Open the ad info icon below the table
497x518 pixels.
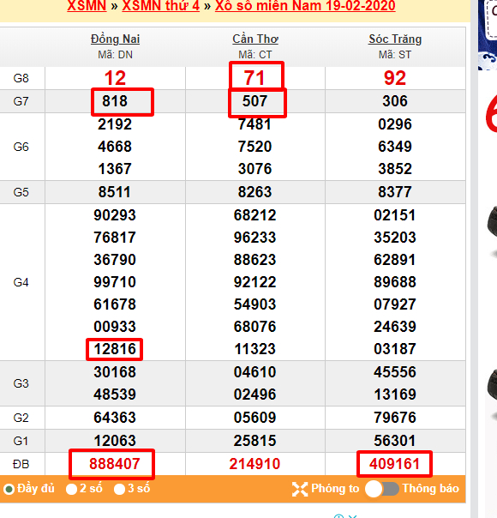(338, 516)
